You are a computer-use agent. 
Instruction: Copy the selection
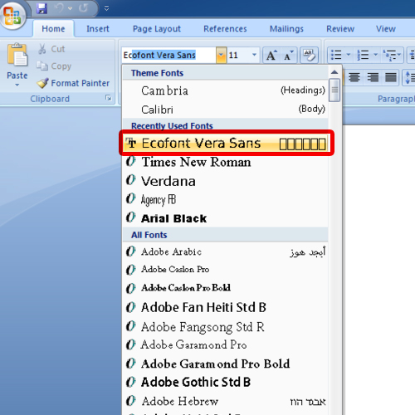pyautogui.click(x=54, y=66)
